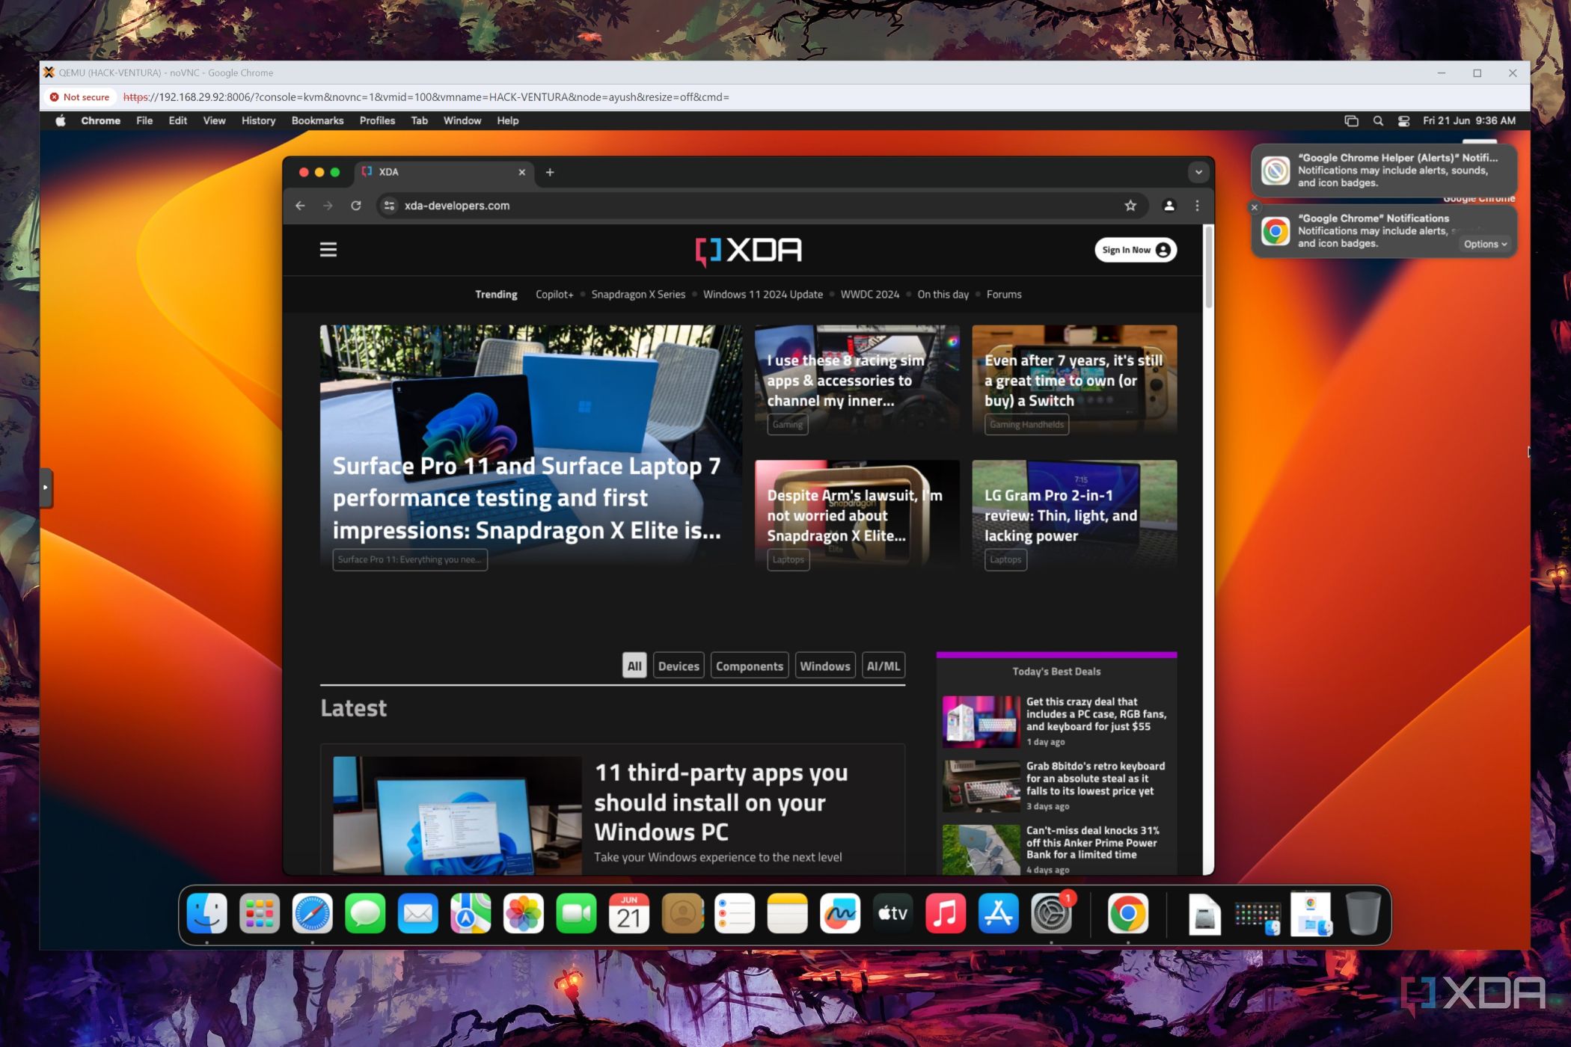1571x1047 pixels.
Task: Open the Apple menu
Action: click(61, 120)
